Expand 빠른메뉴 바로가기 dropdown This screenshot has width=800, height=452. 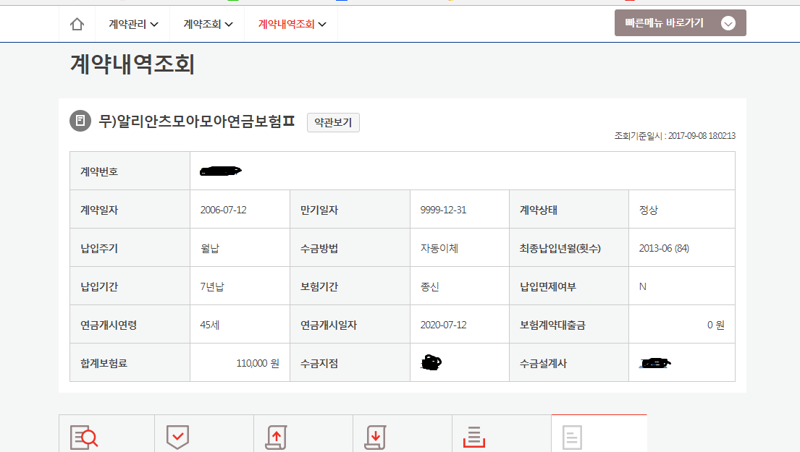click(680, 23)
